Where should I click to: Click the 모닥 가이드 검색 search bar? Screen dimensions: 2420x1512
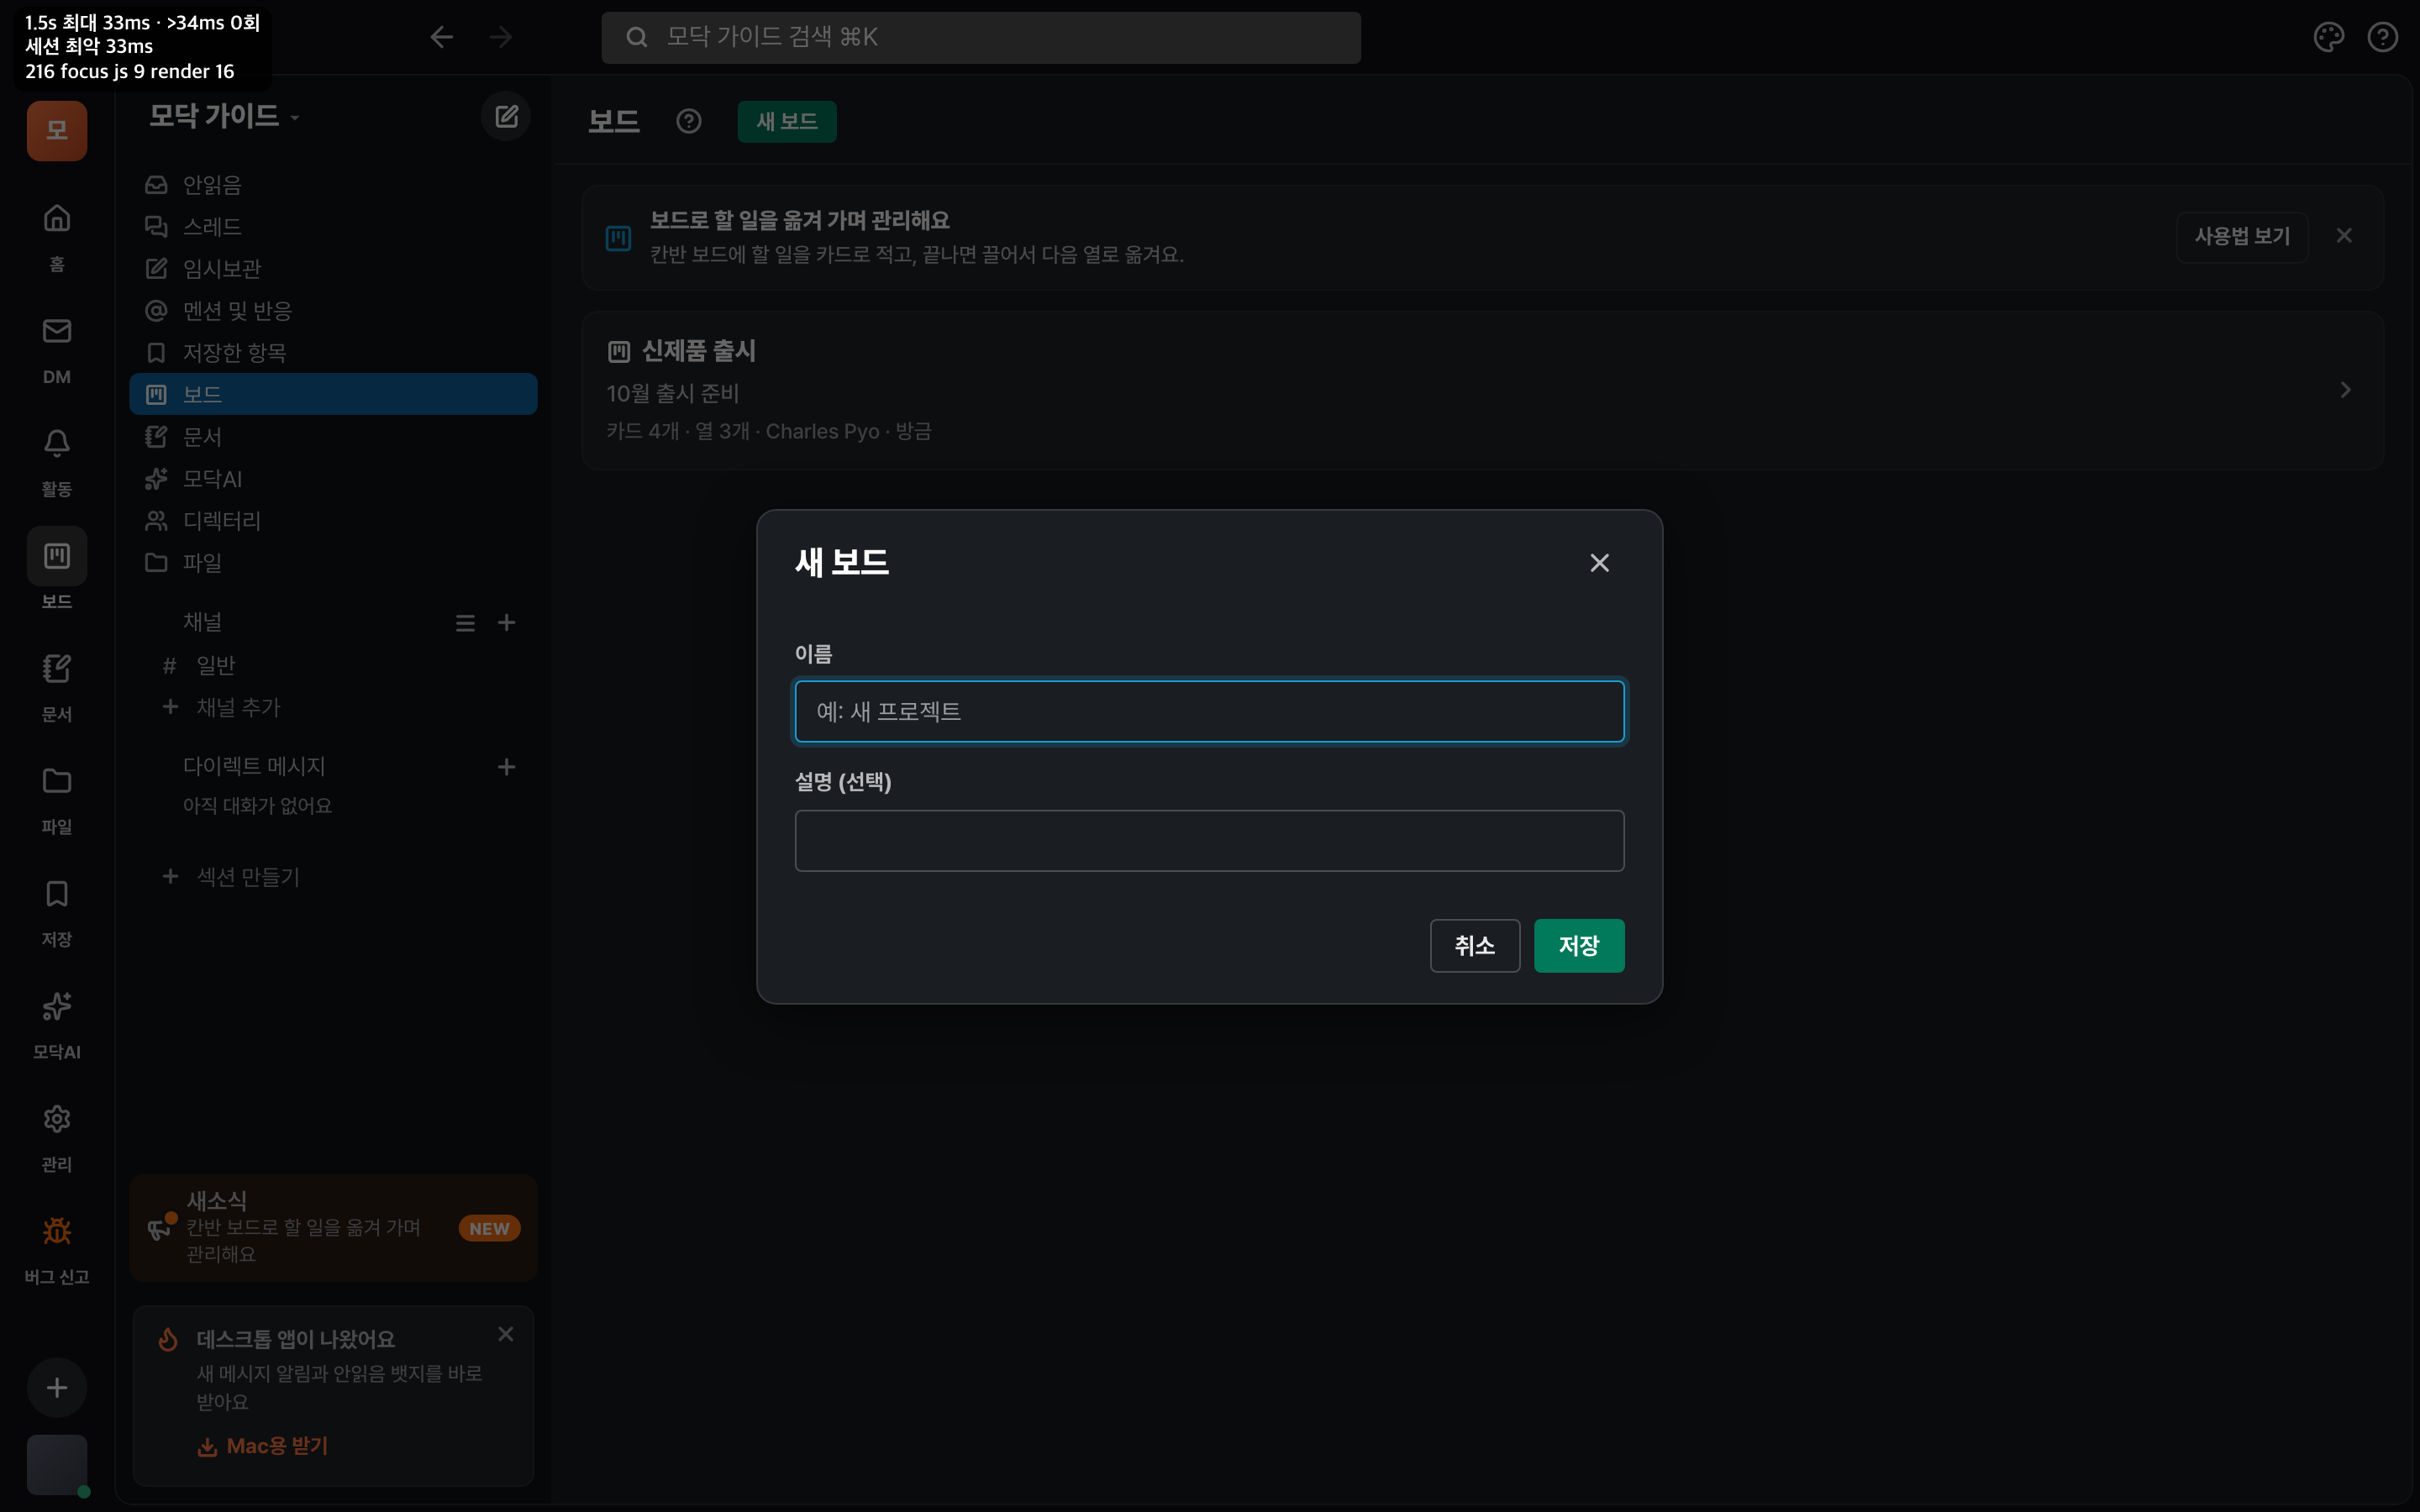point(981,37)
